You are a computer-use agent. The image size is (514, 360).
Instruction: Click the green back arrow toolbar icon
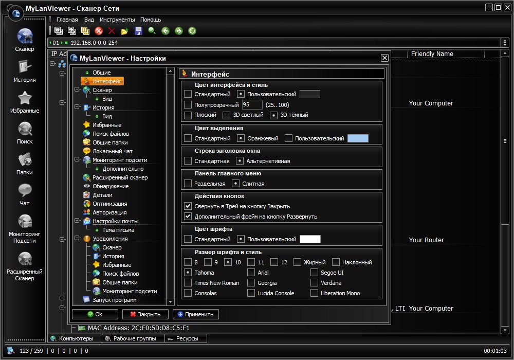pos(166,31)
